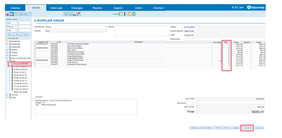Select the highlighted supplier box icon
282x138 pixels.
[x=12, y=14]
